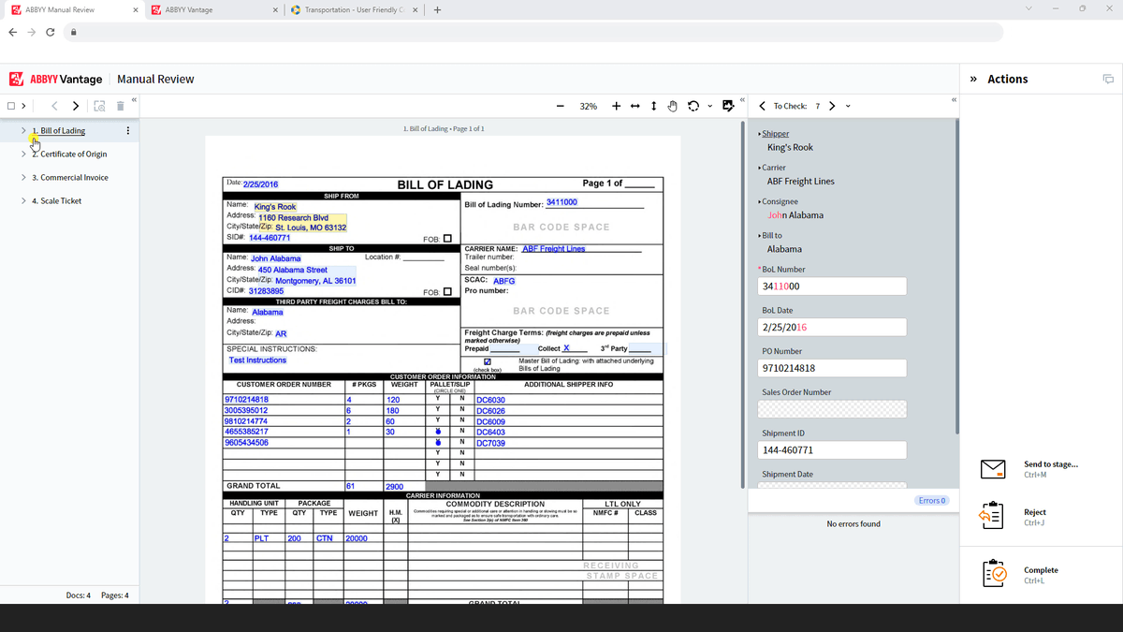Click the browser address bar
Image resolution: width=1123 pixels, height=632 pixels.
(x=533, y=32)
